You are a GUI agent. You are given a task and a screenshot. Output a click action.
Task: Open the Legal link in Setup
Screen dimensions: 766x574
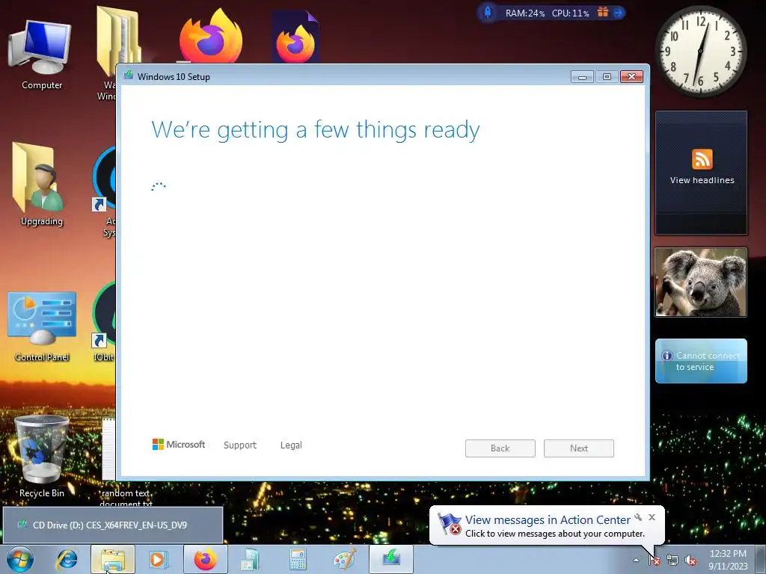[291, 445]
